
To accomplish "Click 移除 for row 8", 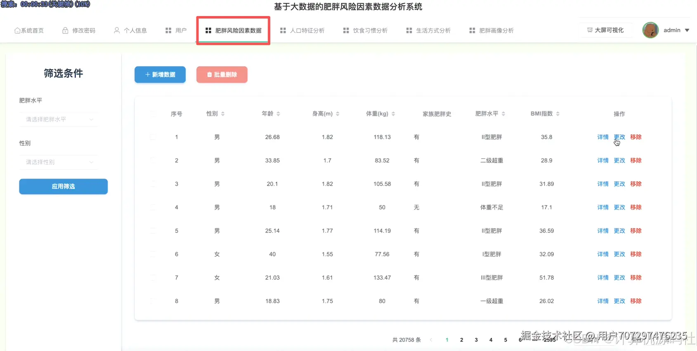I will [636, 302].
